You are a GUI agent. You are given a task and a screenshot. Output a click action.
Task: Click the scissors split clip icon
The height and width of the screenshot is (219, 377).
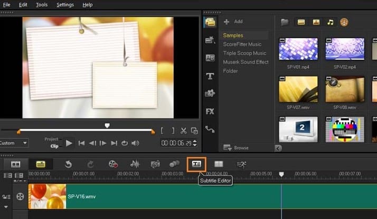point(183,131)
